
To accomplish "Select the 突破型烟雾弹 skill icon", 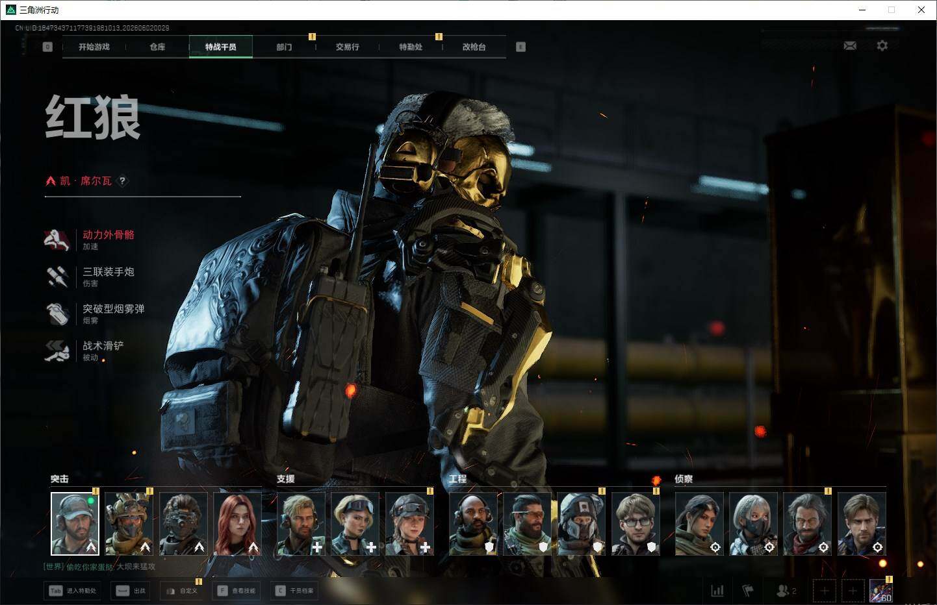I will pyautogui.click(x=57, y=314).
